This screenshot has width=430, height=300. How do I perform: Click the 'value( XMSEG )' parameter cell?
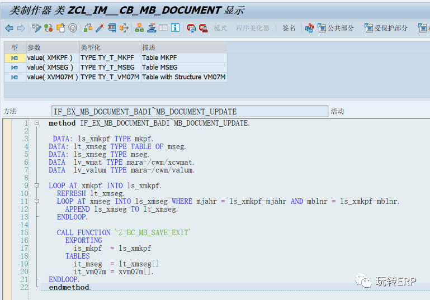(x=53, y=68)
